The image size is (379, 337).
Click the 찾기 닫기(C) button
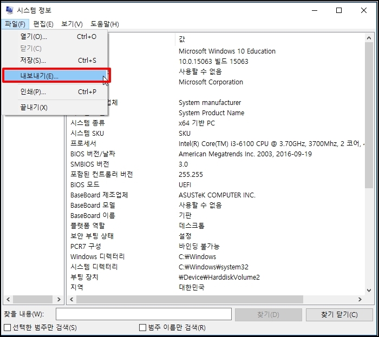pyautogui.click(x=339, y=314)
